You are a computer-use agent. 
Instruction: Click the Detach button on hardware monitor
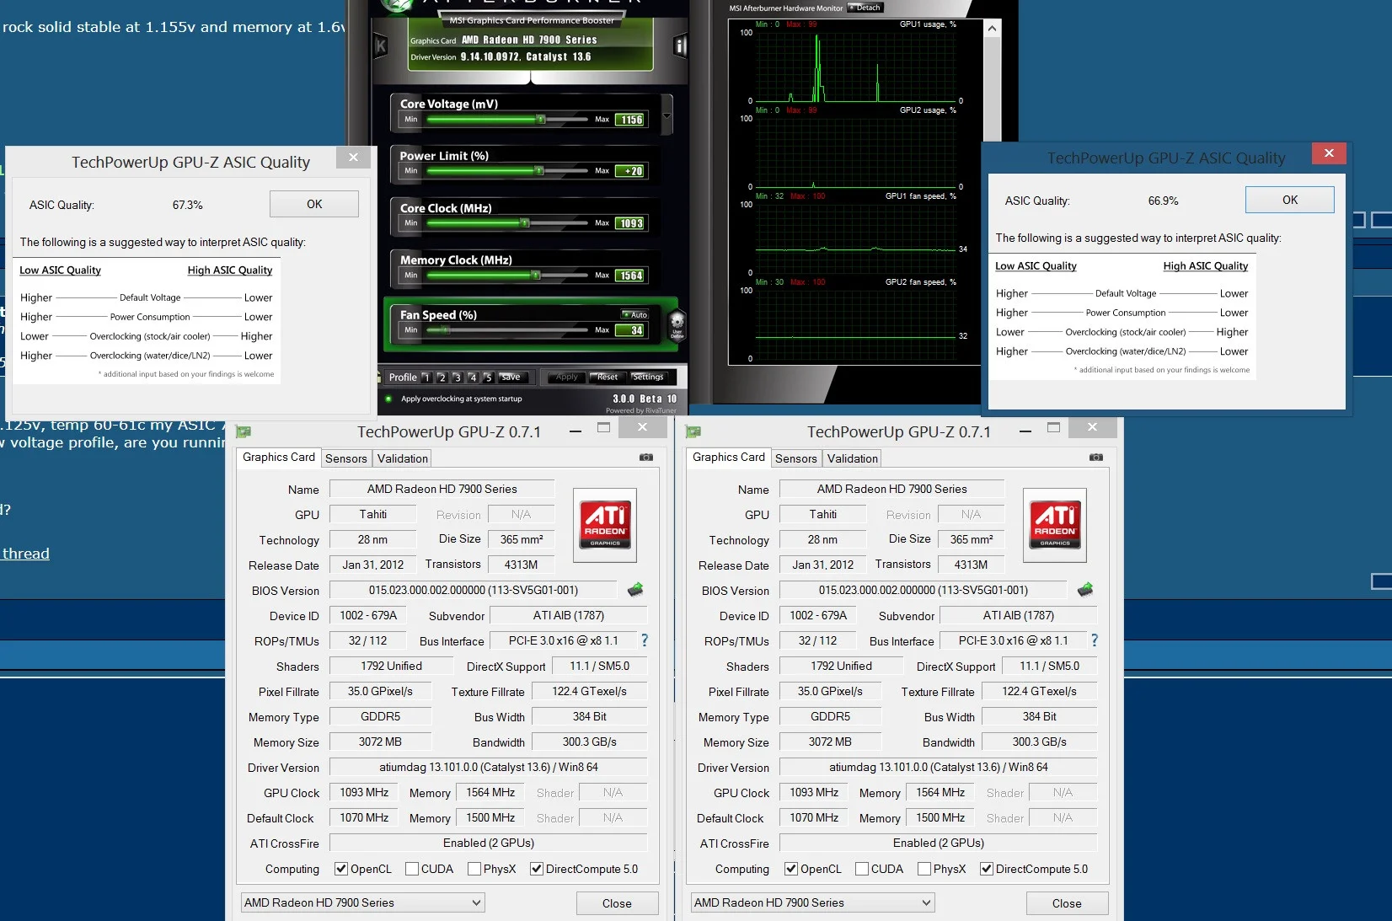point(865,8)
